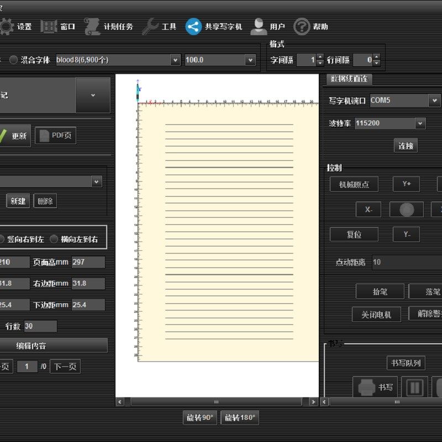The image size is (442, 442).
Task: Open the 计划任务 scroll icon
Action: click(x=92, y=27)
